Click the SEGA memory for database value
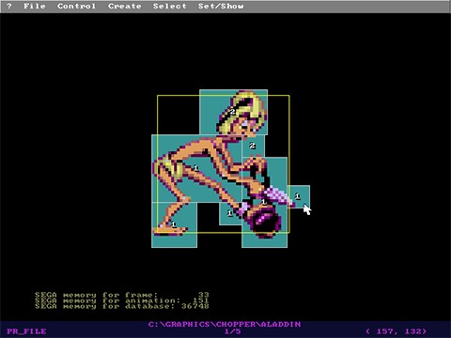Screen dimensions: 451x338 click(195, 306)
